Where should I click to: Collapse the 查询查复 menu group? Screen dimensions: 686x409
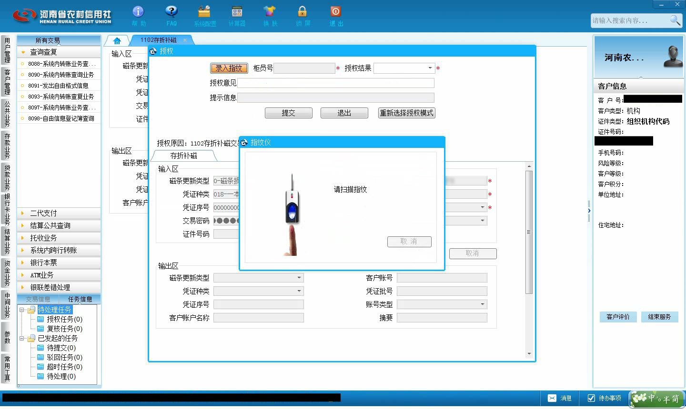coord(59,52)
